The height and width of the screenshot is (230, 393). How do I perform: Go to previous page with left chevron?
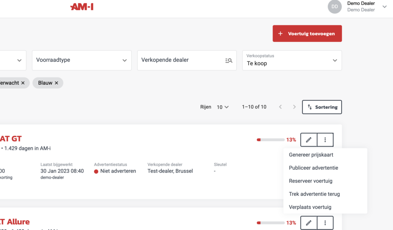tap(280, 107)
